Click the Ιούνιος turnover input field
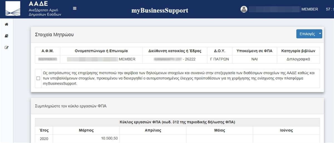This screenshot has width=334, height=143. [286, 139]
